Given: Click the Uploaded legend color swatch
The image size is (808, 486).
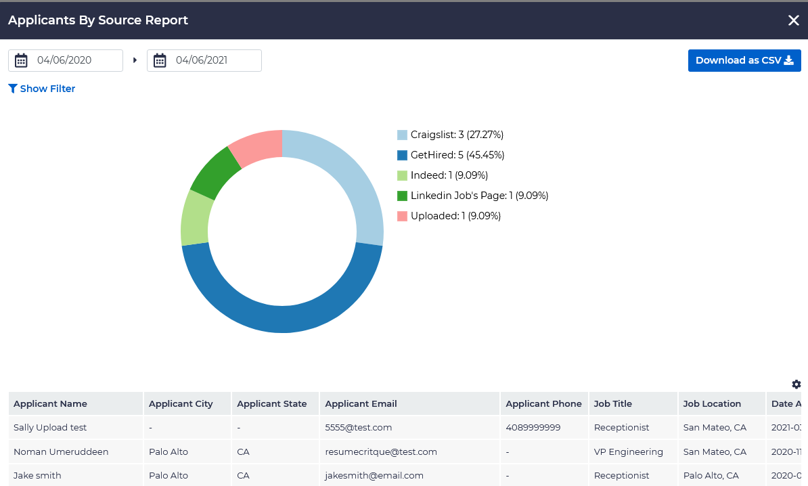Looking at the screenshot, I should tap(402, 216).
